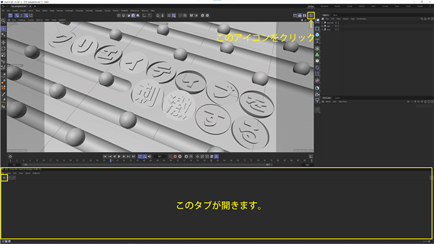Image resolution: width=434 pixels, height=244 pixels.
Task: Select the Scale tool in left toolbar
Action: [x=3, y=54]
